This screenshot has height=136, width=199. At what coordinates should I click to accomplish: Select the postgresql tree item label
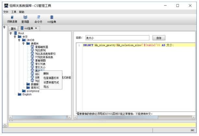pos(33,91)
